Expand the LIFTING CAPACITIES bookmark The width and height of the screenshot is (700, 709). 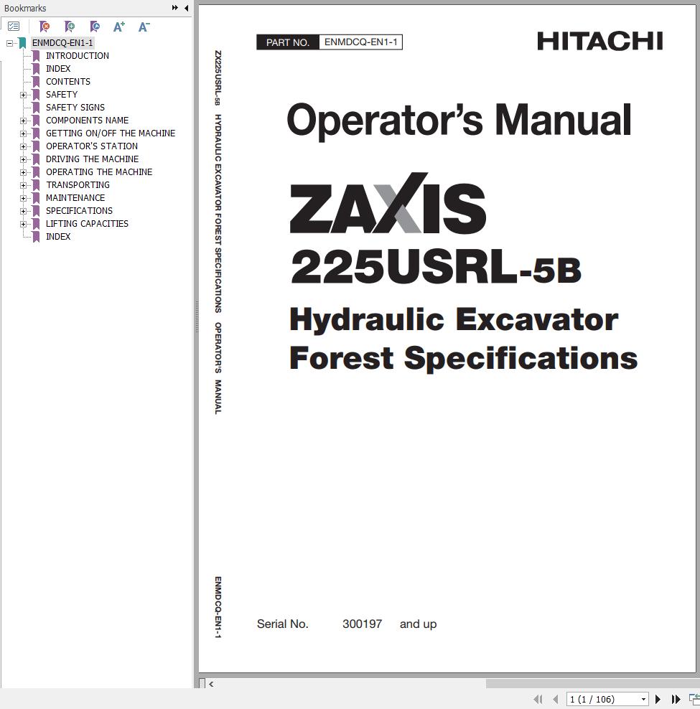[x=23, y=225]
